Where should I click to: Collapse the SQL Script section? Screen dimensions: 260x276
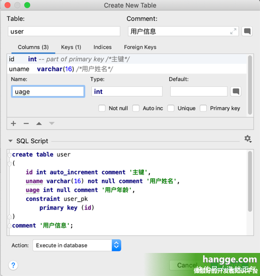click(10, 141)
